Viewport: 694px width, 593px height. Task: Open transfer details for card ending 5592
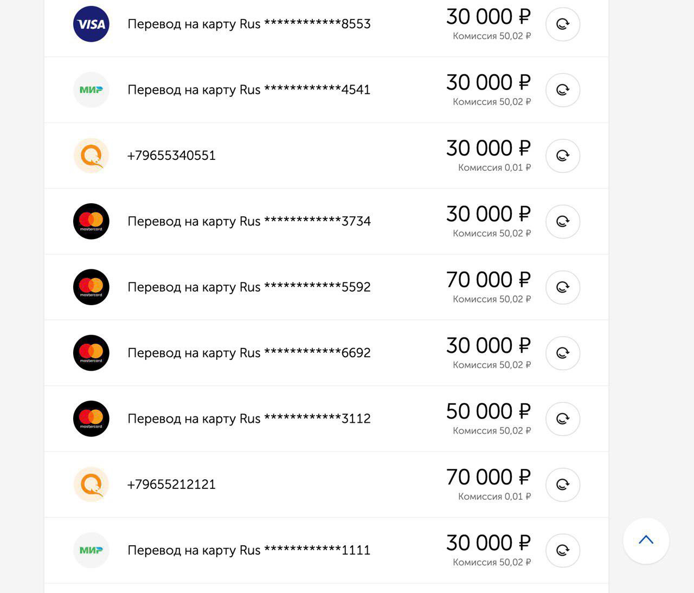pos(249,287)
